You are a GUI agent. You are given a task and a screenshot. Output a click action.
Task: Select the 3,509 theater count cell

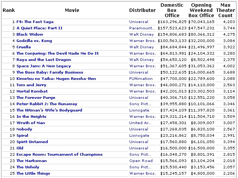[x=229, y=116]
